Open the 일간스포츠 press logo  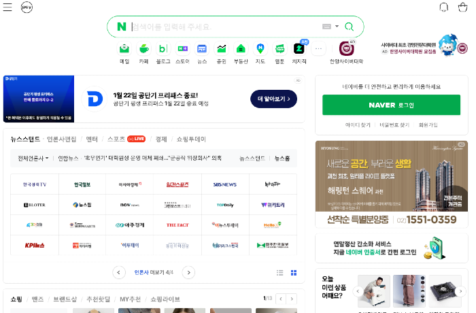[x=177, y=184]
